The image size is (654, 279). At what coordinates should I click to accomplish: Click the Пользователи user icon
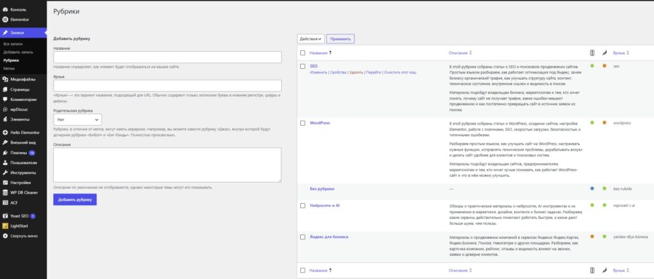click(x=5, y=163)
